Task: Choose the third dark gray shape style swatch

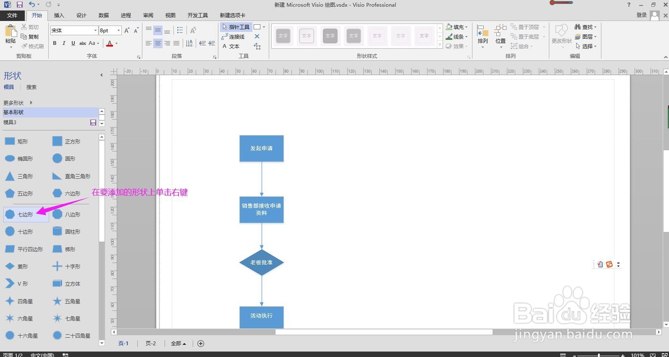Action: pyautogui.click(x=330, y=36)
